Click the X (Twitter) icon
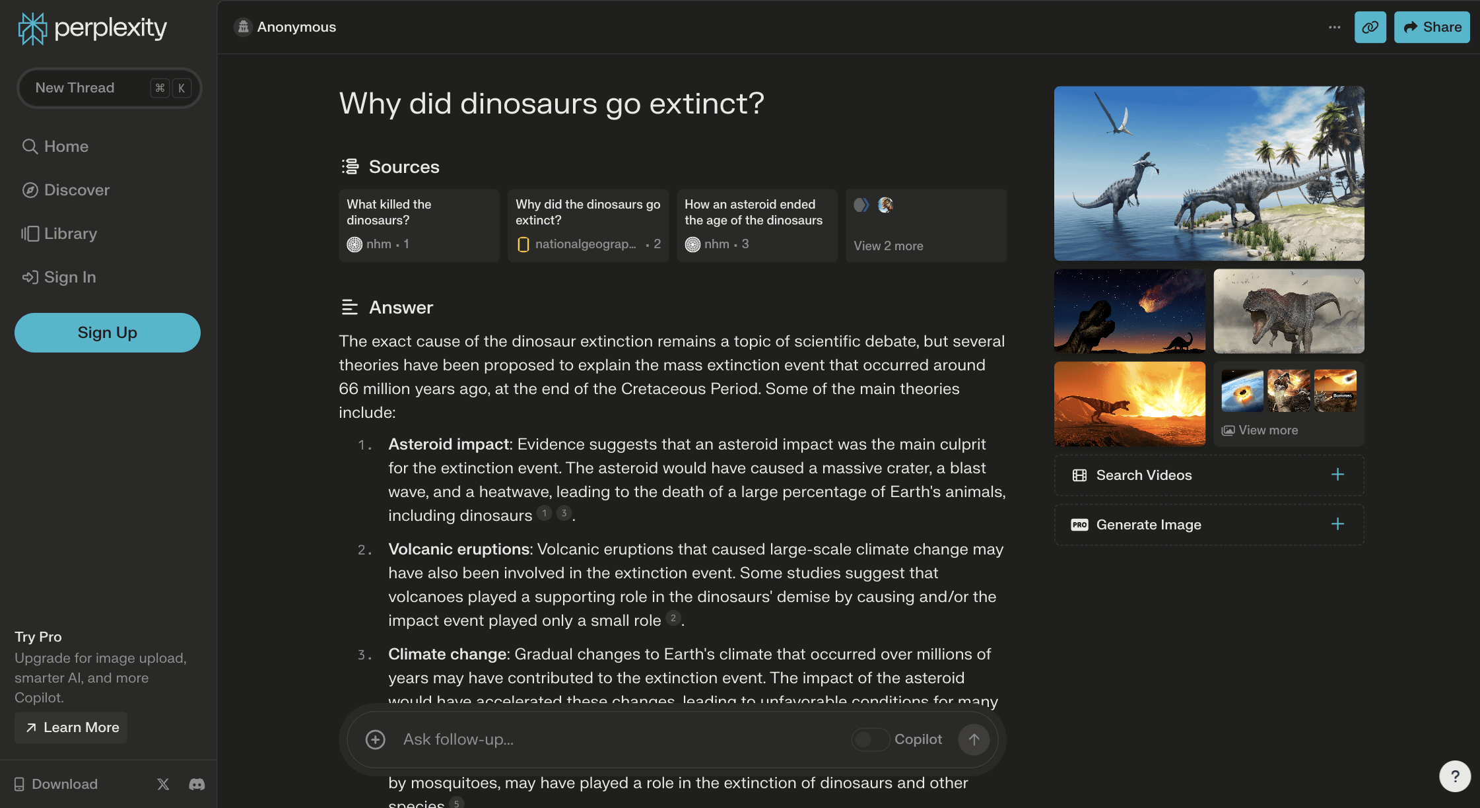 (163, 784)
